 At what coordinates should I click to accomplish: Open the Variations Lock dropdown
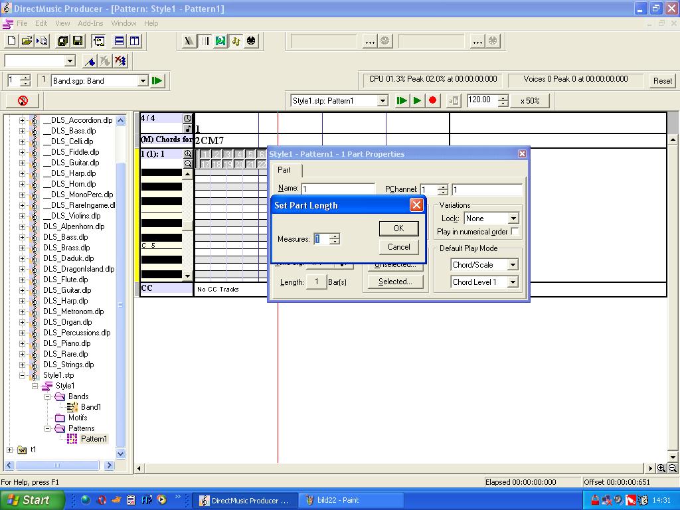(513, 218)
